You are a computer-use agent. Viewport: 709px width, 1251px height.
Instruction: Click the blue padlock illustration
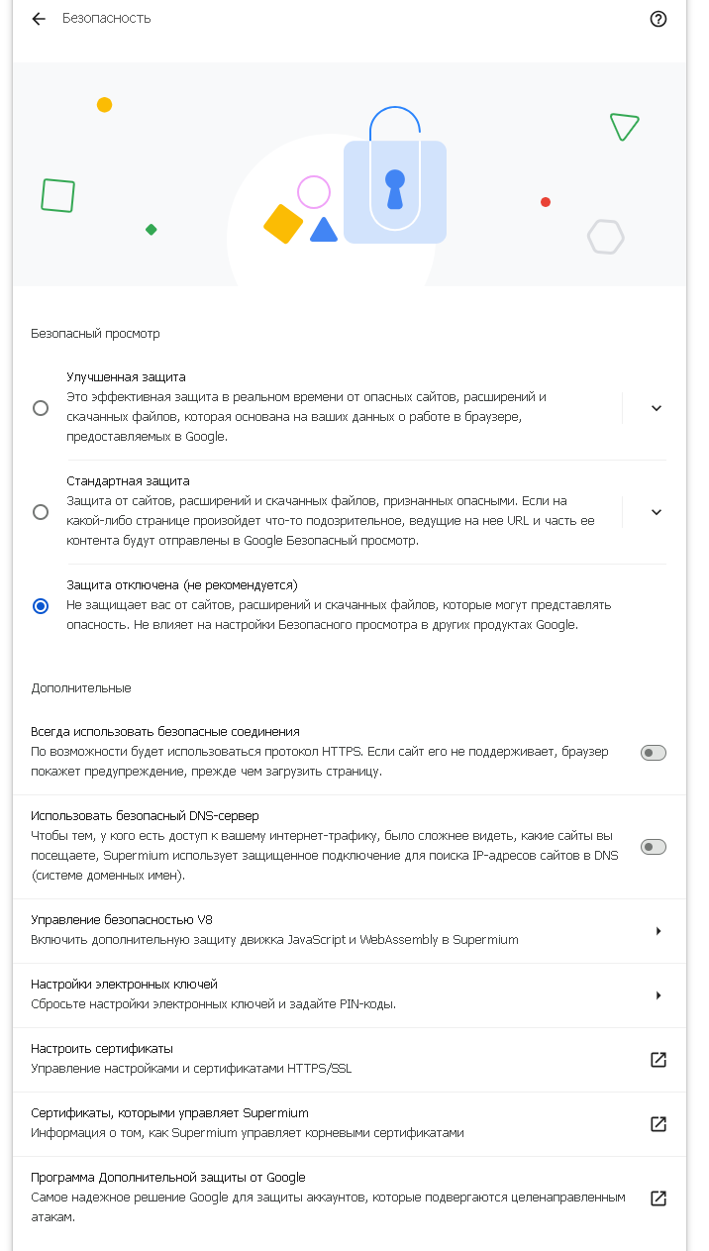click(395, 176)
